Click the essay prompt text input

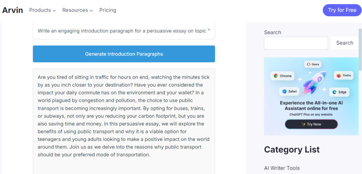point(124,31)
